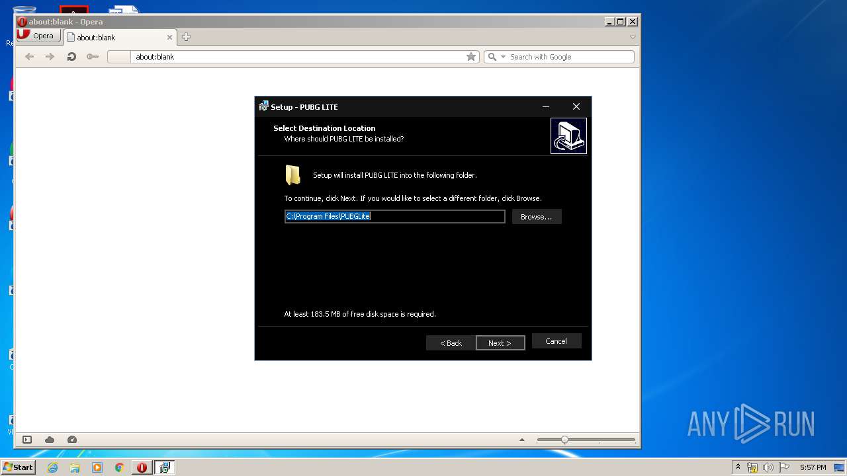
Task: Open a new tab in Opera
Action: point(186,37)
